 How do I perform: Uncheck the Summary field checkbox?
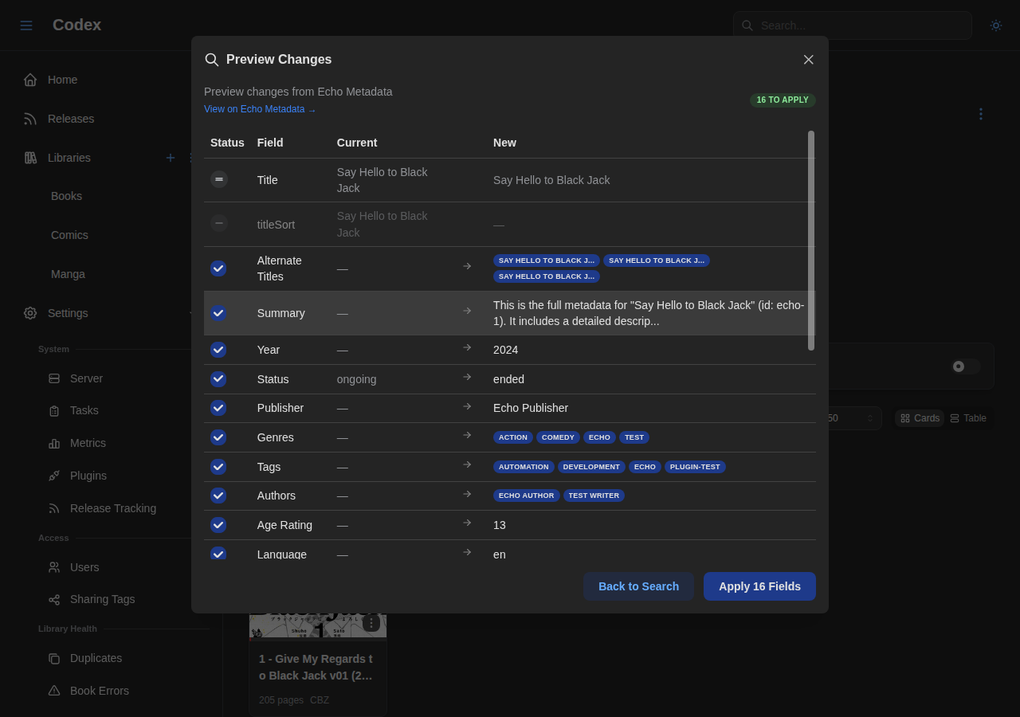[x=218, y=313]
